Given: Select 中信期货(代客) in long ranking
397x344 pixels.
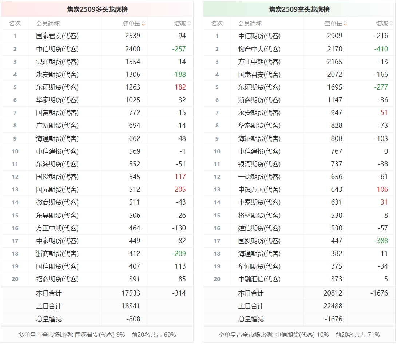Looking at the screenshot, I should tap(57, 49).
